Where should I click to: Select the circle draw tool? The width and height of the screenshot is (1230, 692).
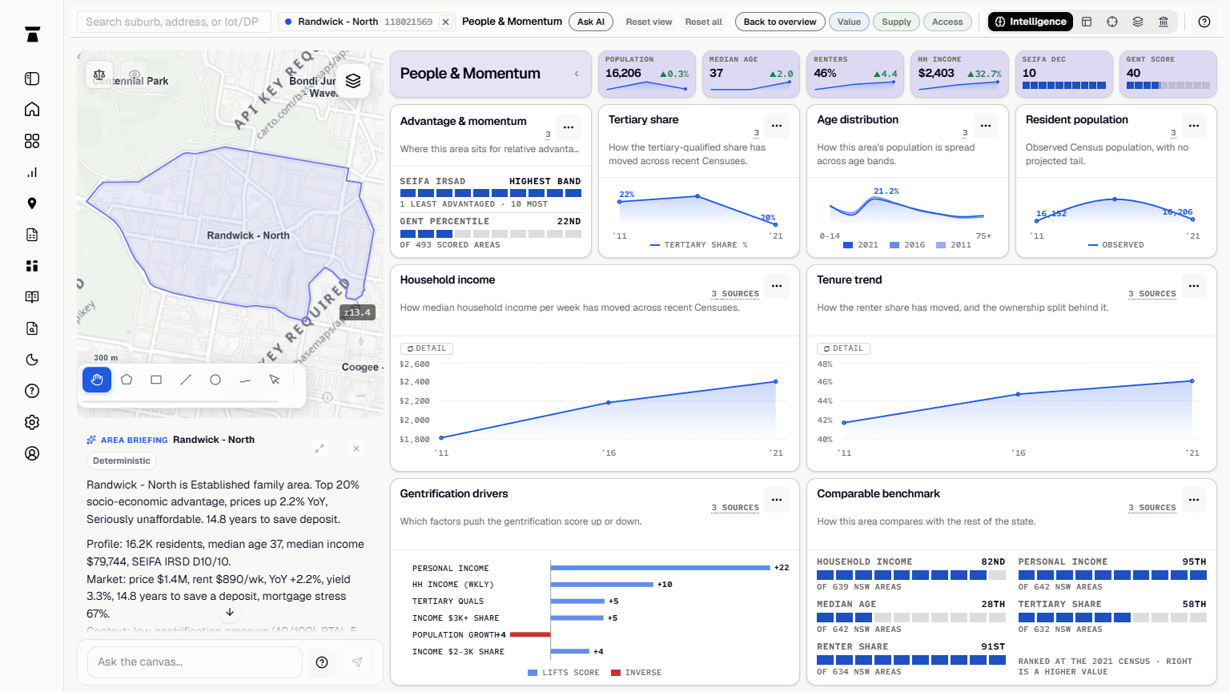click(215, 380)
